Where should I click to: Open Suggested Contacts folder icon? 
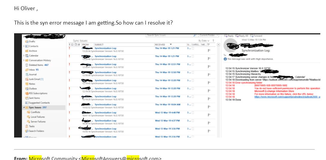coord(27,103)
